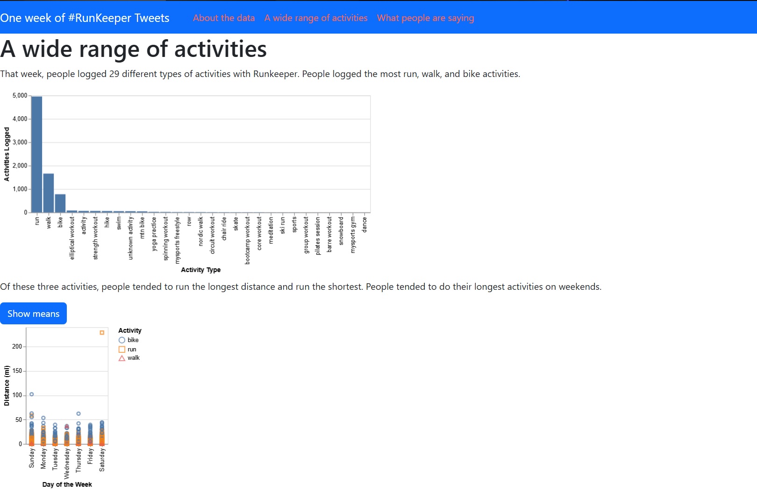Click the 'Sunday' axis label

coord(32,458)
